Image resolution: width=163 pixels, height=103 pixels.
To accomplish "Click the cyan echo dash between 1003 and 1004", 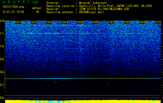I will (56, 82).
